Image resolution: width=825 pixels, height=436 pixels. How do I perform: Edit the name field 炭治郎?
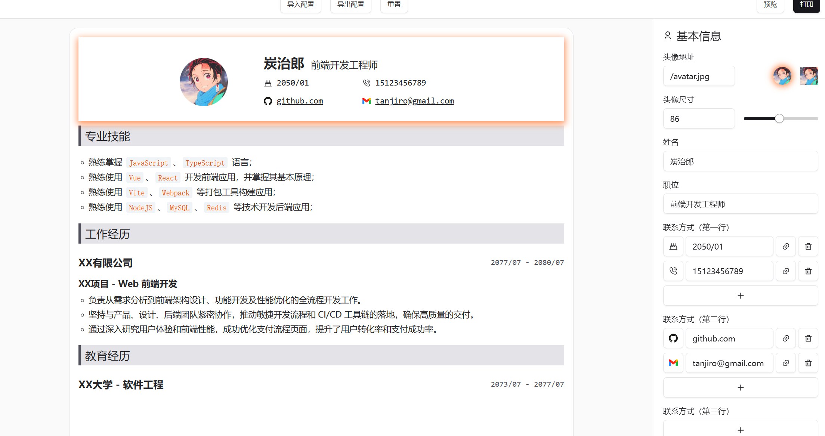tap(741, 161)
